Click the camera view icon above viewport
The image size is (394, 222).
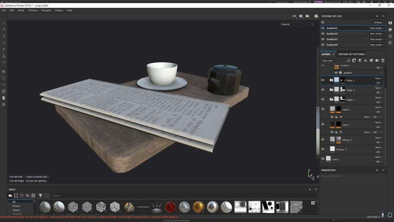[x=294, y=16]
